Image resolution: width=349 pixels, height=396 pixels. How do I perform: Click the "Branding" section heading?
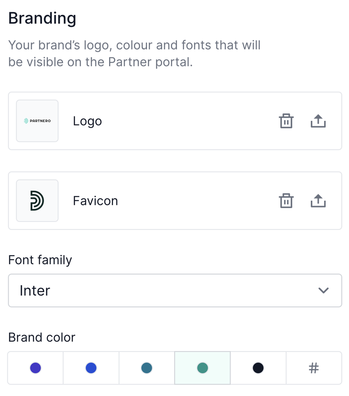click(42, 18)
